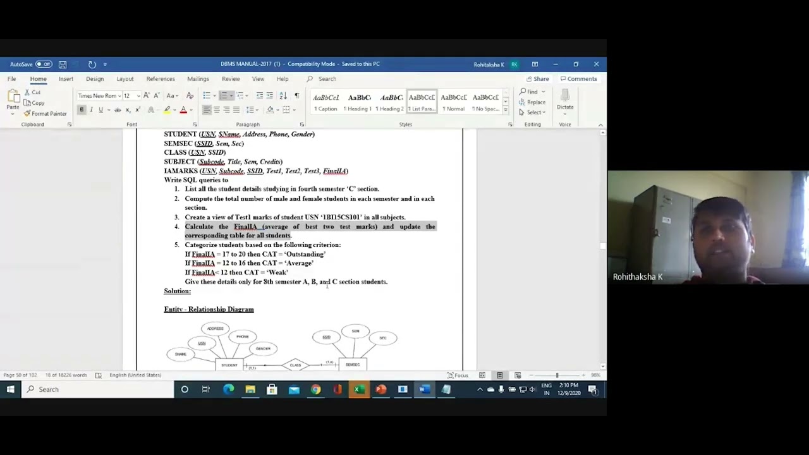Open the Comments button
The height and width of the screenshot is (455, 809).
(x=579, y=79)
